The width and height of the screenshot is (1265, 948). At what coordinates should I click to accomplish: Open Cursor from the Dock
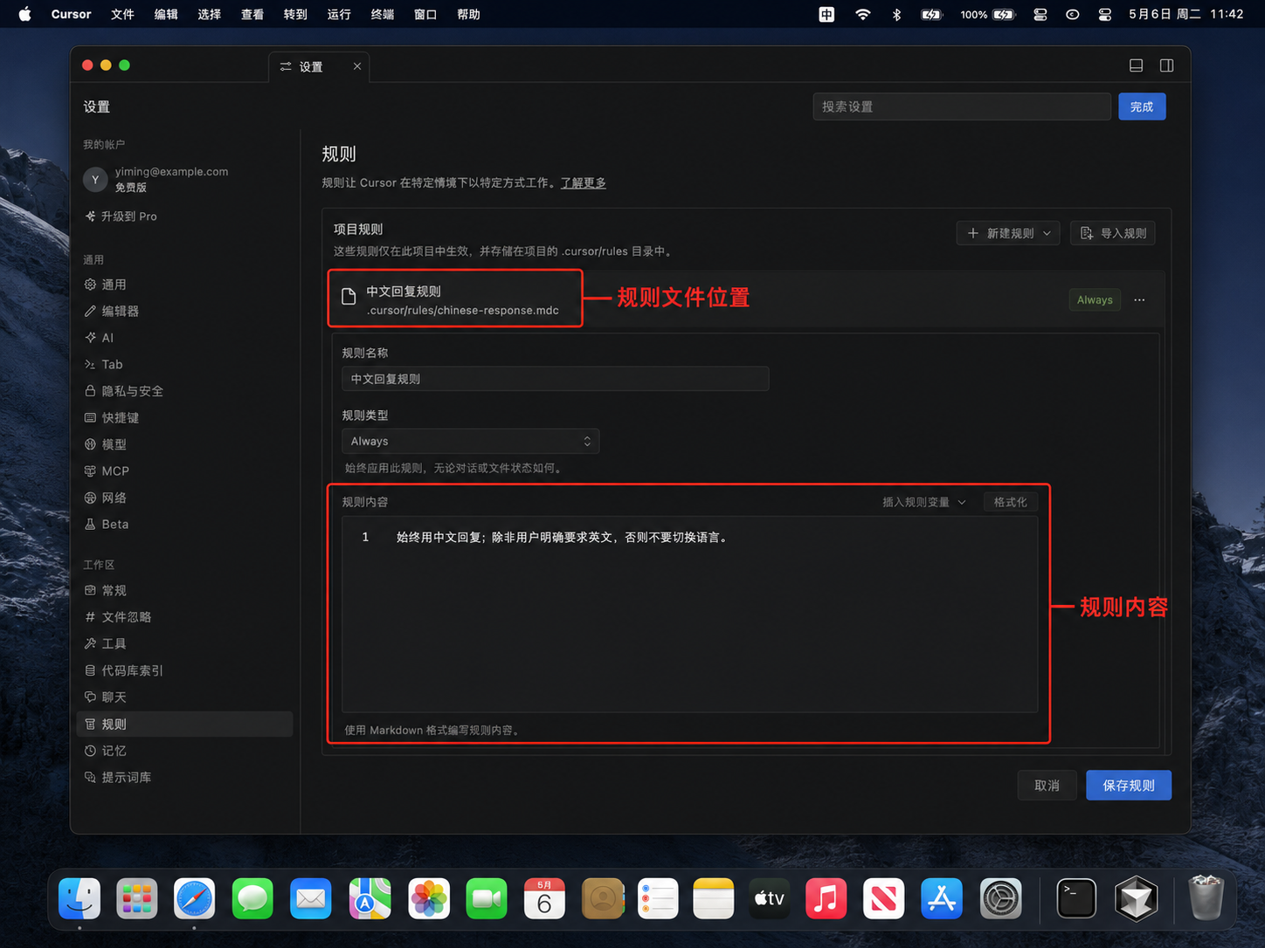(1136, 899)
